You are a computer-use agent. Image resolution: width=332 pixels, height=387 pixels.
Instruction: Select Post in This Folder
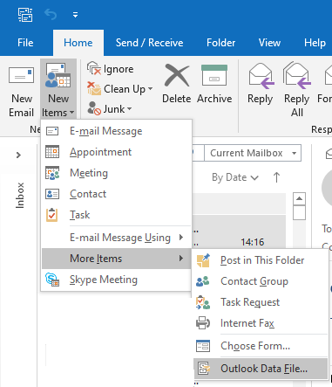tap(261, 260)
